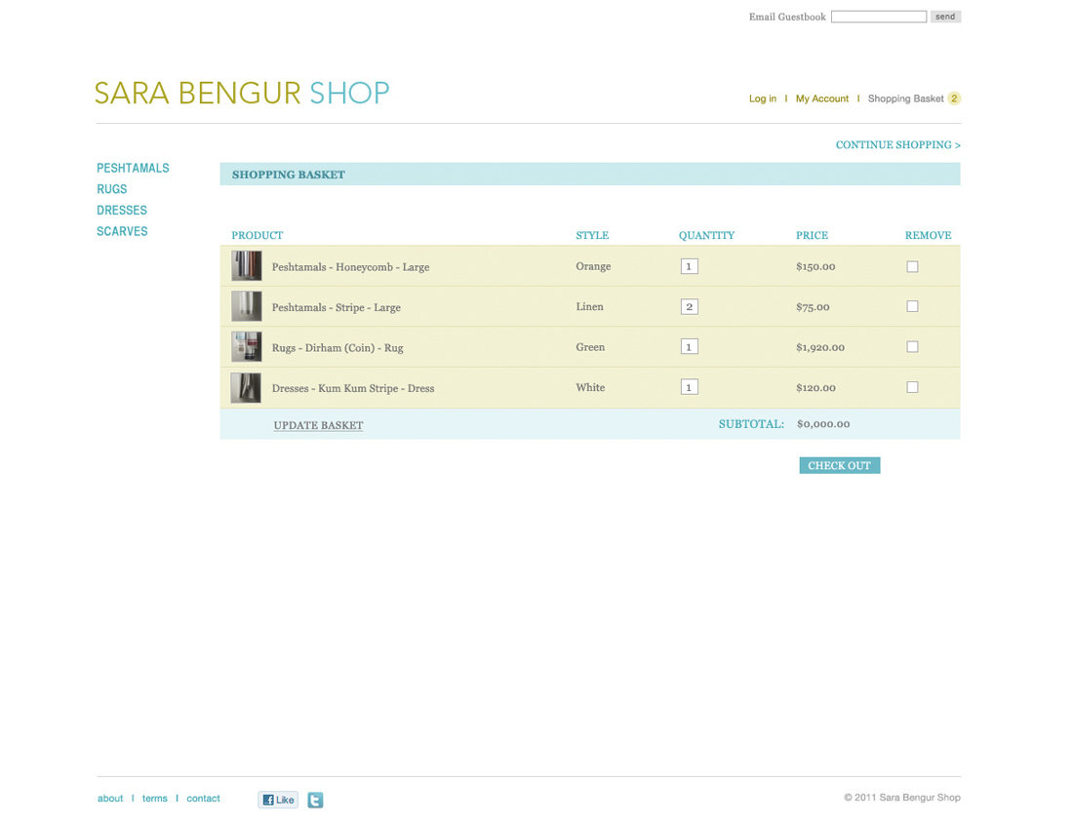Open the Dirham rug product thumbnail
Image resolution: width=1073 pixels, height=823 pixels.
click(246, 347)
